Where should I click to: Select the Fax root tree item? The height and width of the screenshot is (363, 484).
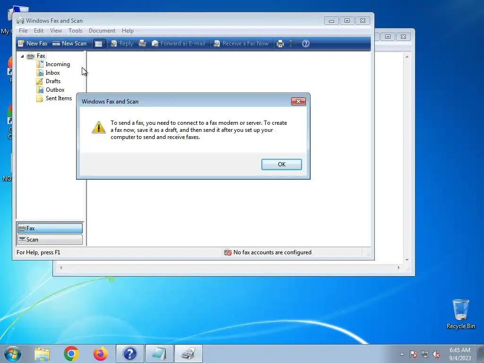tap(41, 56)
